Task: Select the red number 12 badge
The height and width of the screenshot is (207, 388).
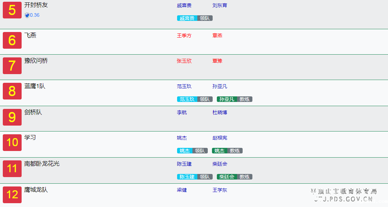Action: point(12,194)
